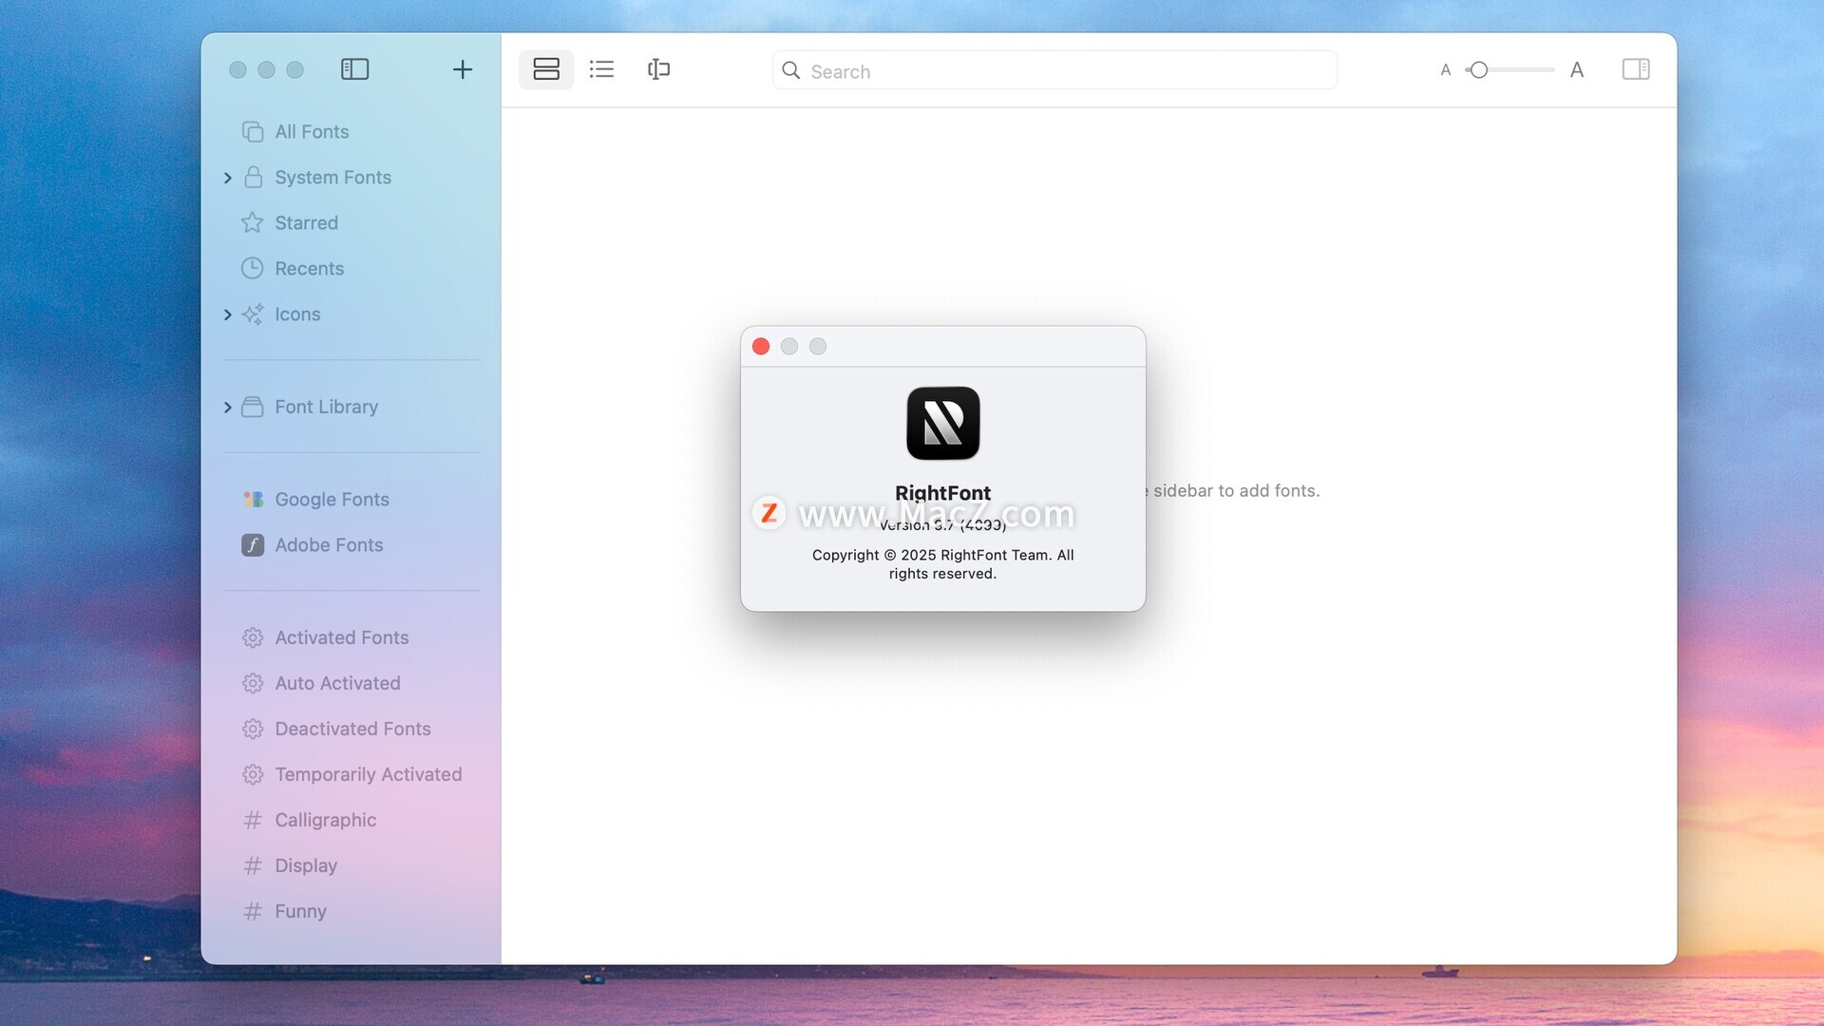Click the Adobe Fonts logo icon

click(x=253, y=545)
